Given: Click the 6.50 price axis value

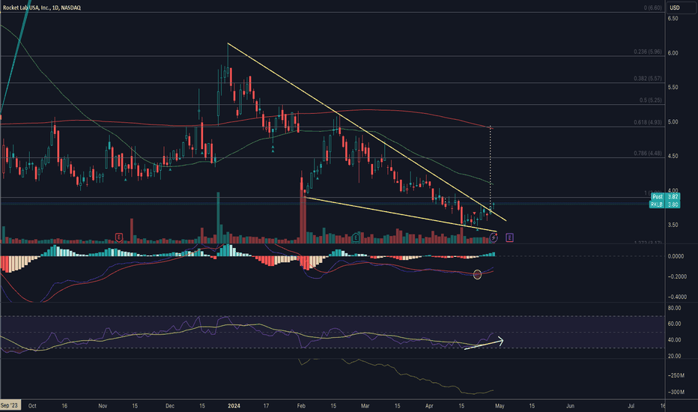Looking at the screenshot, I should point(673,18).
